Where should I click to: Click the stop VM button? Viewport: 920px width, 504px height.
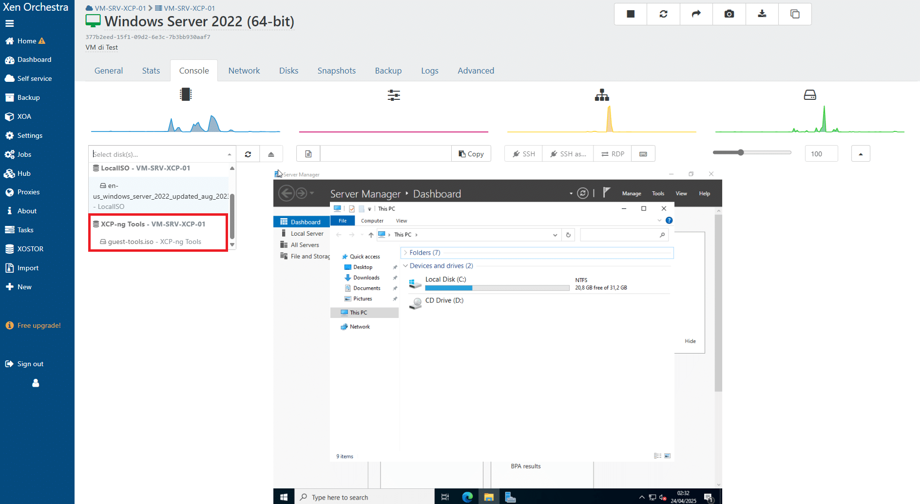[x=630, y=14]
